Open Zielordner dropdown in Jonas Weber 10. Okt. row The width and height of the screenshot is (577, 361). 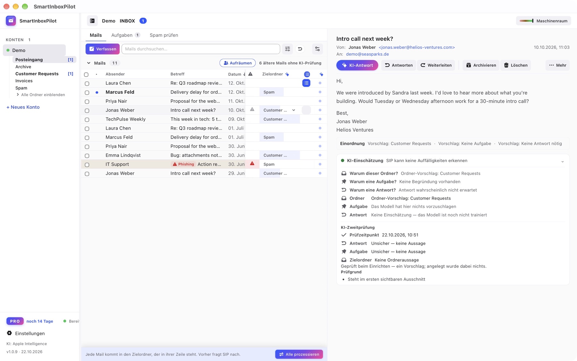[294, 110]
